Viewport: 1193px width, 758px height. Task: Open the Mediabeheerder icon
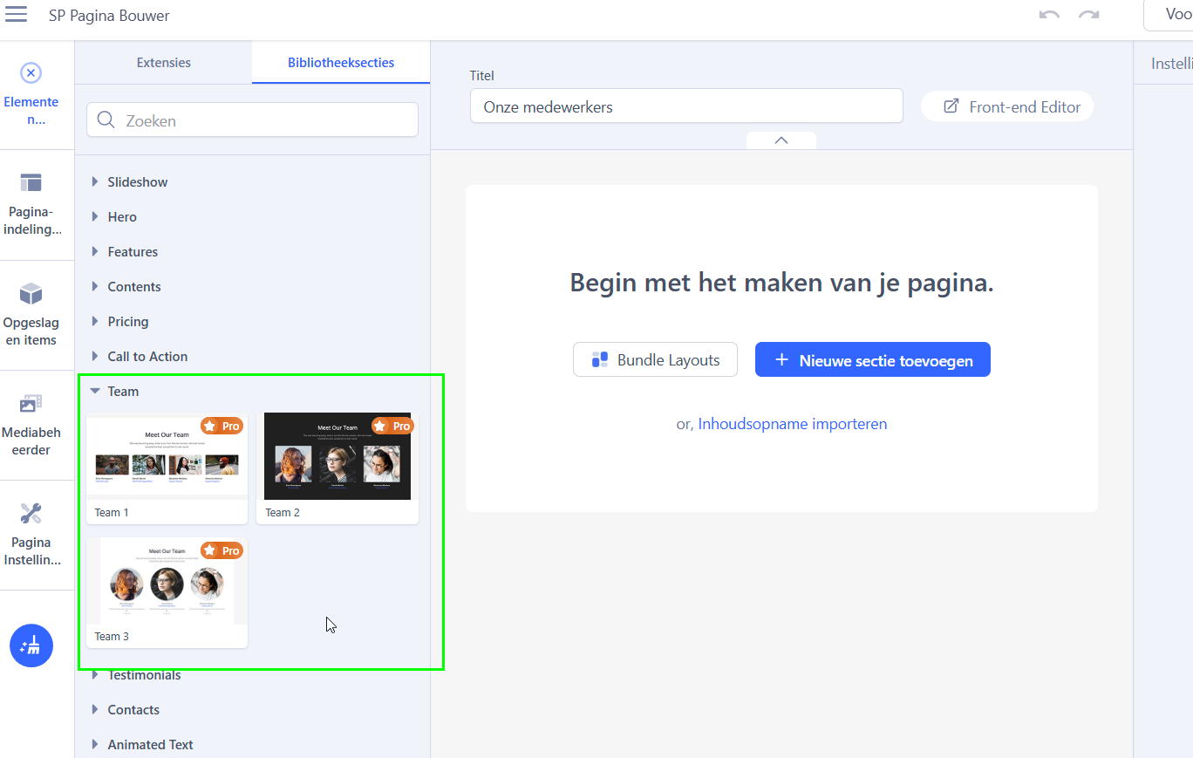click(x=31, y=403)
